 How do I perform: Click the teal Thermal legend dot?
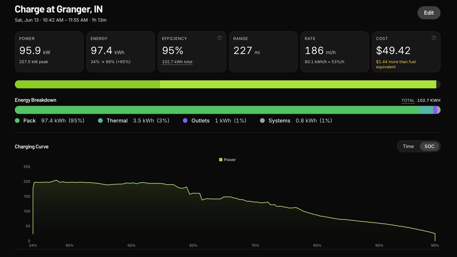click(x=100, y=121)
